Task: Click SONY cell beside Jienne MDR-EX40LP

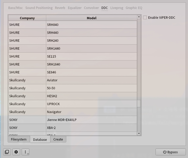Action: click(x=27, y=120)
